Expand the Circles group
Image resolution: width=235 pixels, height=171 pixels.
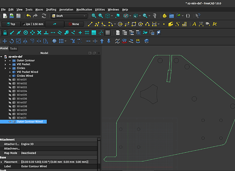5,68
